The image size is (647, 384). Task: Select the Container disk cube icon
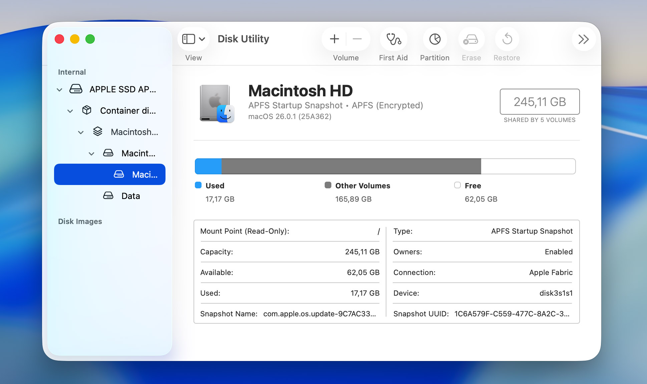point(87,110)
